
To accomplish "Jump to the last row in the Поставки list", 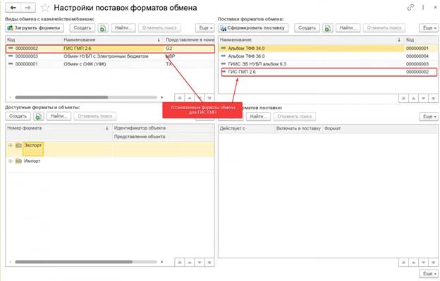I will point(433,99).
